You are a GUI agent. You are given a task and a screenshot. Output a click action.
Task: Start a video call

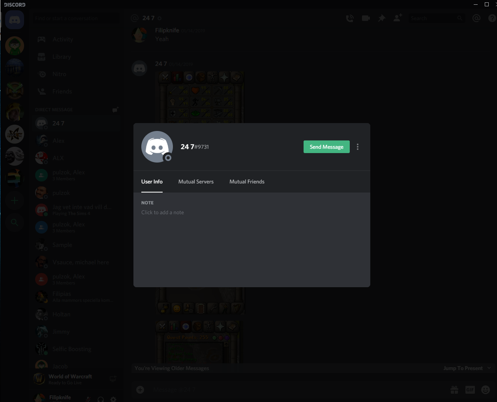coord(366,18)
